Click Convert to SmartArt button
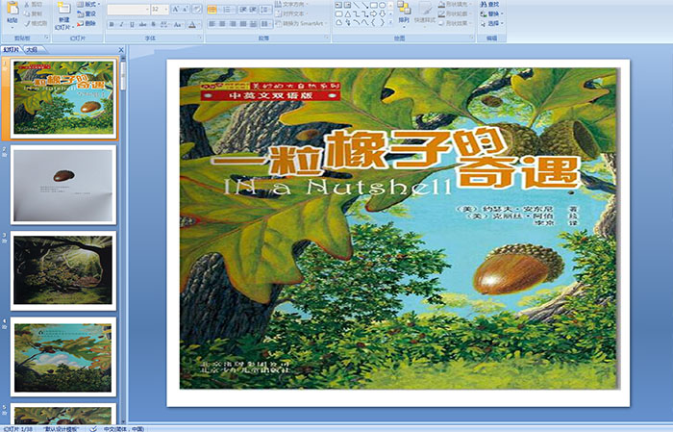The width and height of the screenshot is (673, 432). tap(301, 24)
